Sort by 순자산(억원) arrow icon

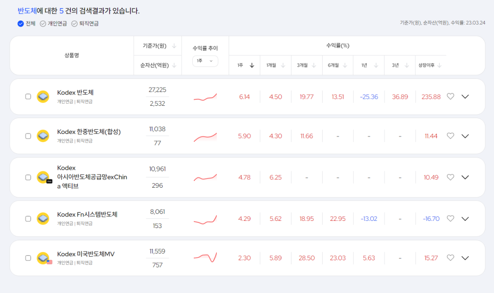point(174,65)
